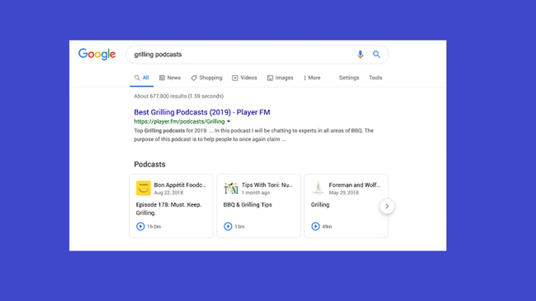Focus the grilling podcasts search box
Screen dimensions: 536x301
coord(257,54)
